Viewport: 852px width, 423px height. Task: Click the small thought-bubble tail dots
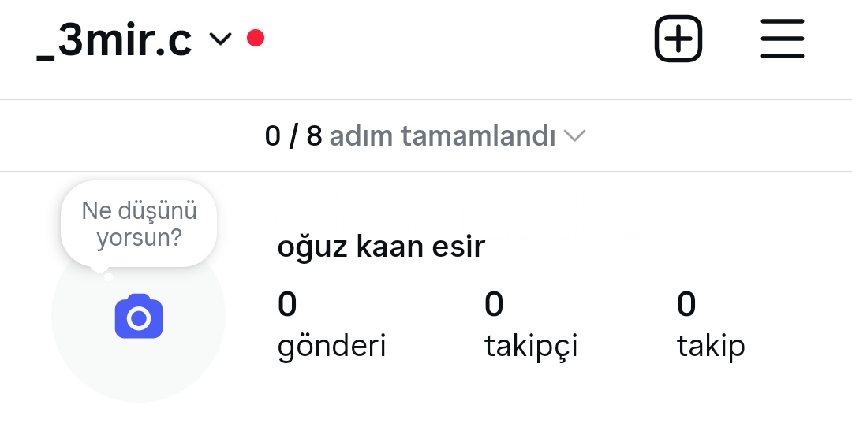102,270
